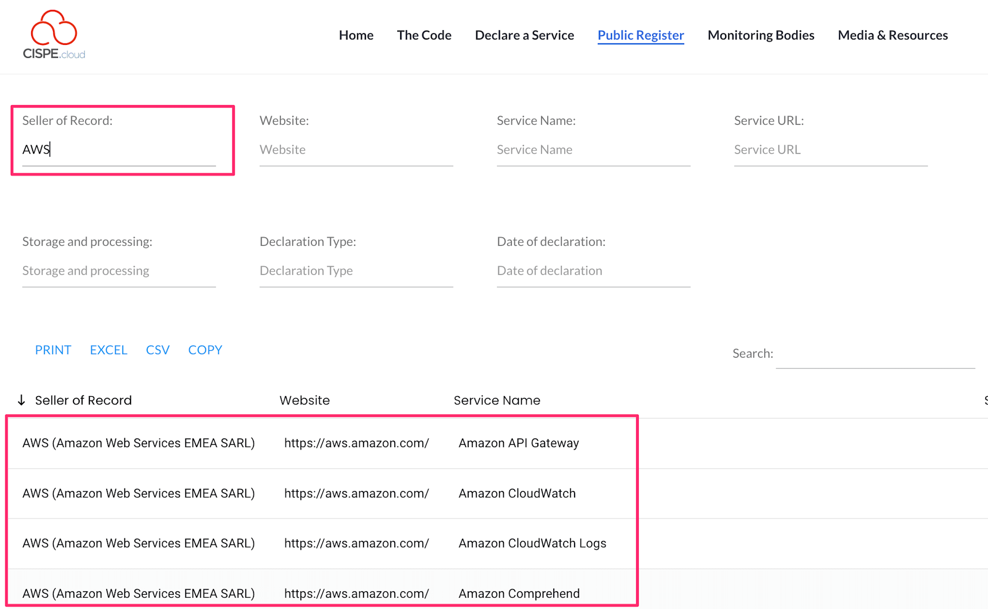The height and width of the screenshot is (609, 988).
Task: Select the Amazon Comprehend cell
Action: point(519,593)
